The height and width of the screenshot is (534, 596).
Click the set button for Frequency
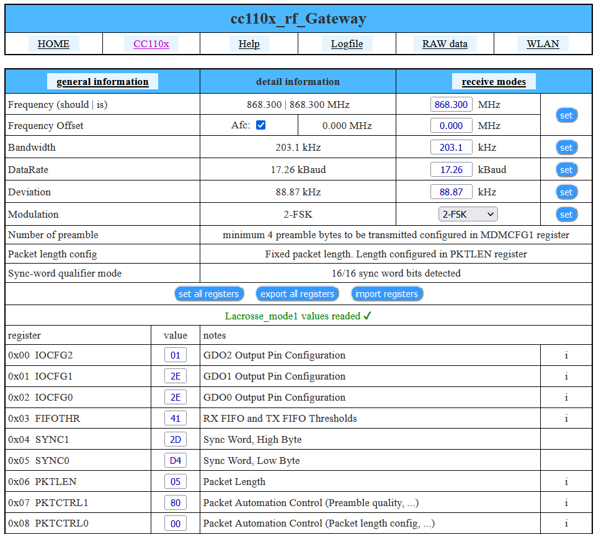tap(566, 115)
